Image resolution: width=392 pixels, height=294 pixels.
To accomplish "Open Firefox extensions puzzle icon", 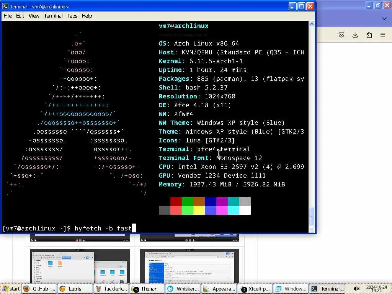I will (x=369, y=35).
